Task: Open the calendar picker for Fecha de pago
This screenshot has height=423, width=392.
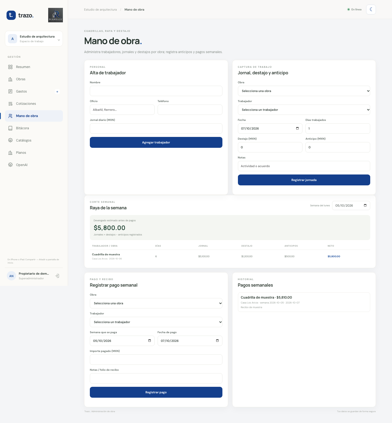Action: (217, 341)
